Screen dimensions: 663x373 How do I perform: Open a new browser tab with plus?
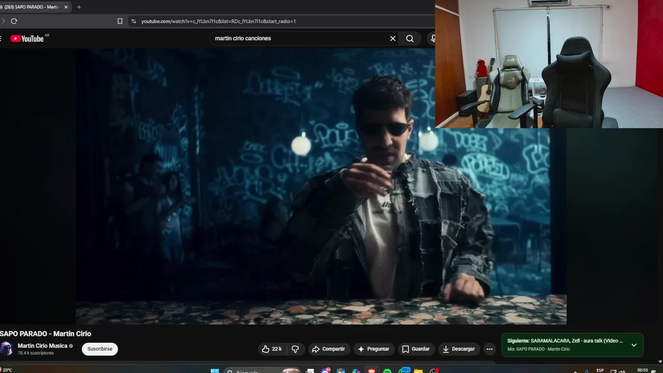tap(79, 7)
